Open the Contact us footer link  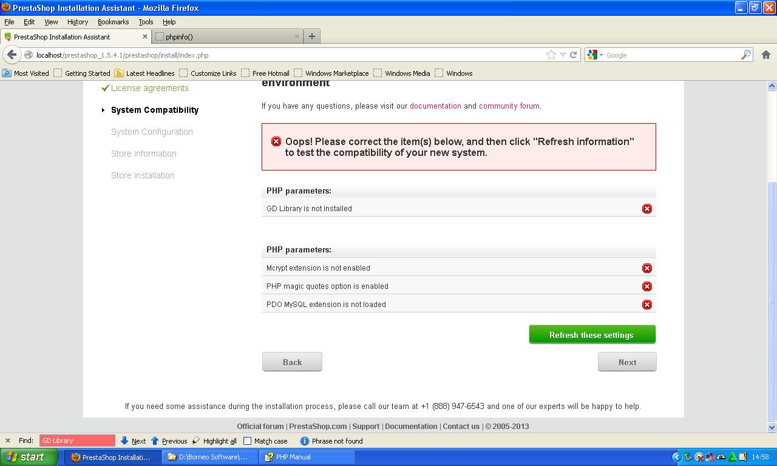[461, 427]
